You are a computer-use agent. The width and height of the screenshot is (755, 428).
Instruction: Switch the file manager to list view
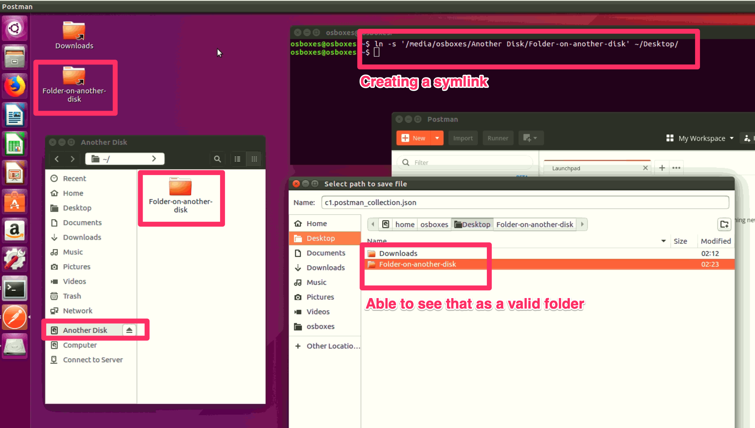(x=237, y=159)
